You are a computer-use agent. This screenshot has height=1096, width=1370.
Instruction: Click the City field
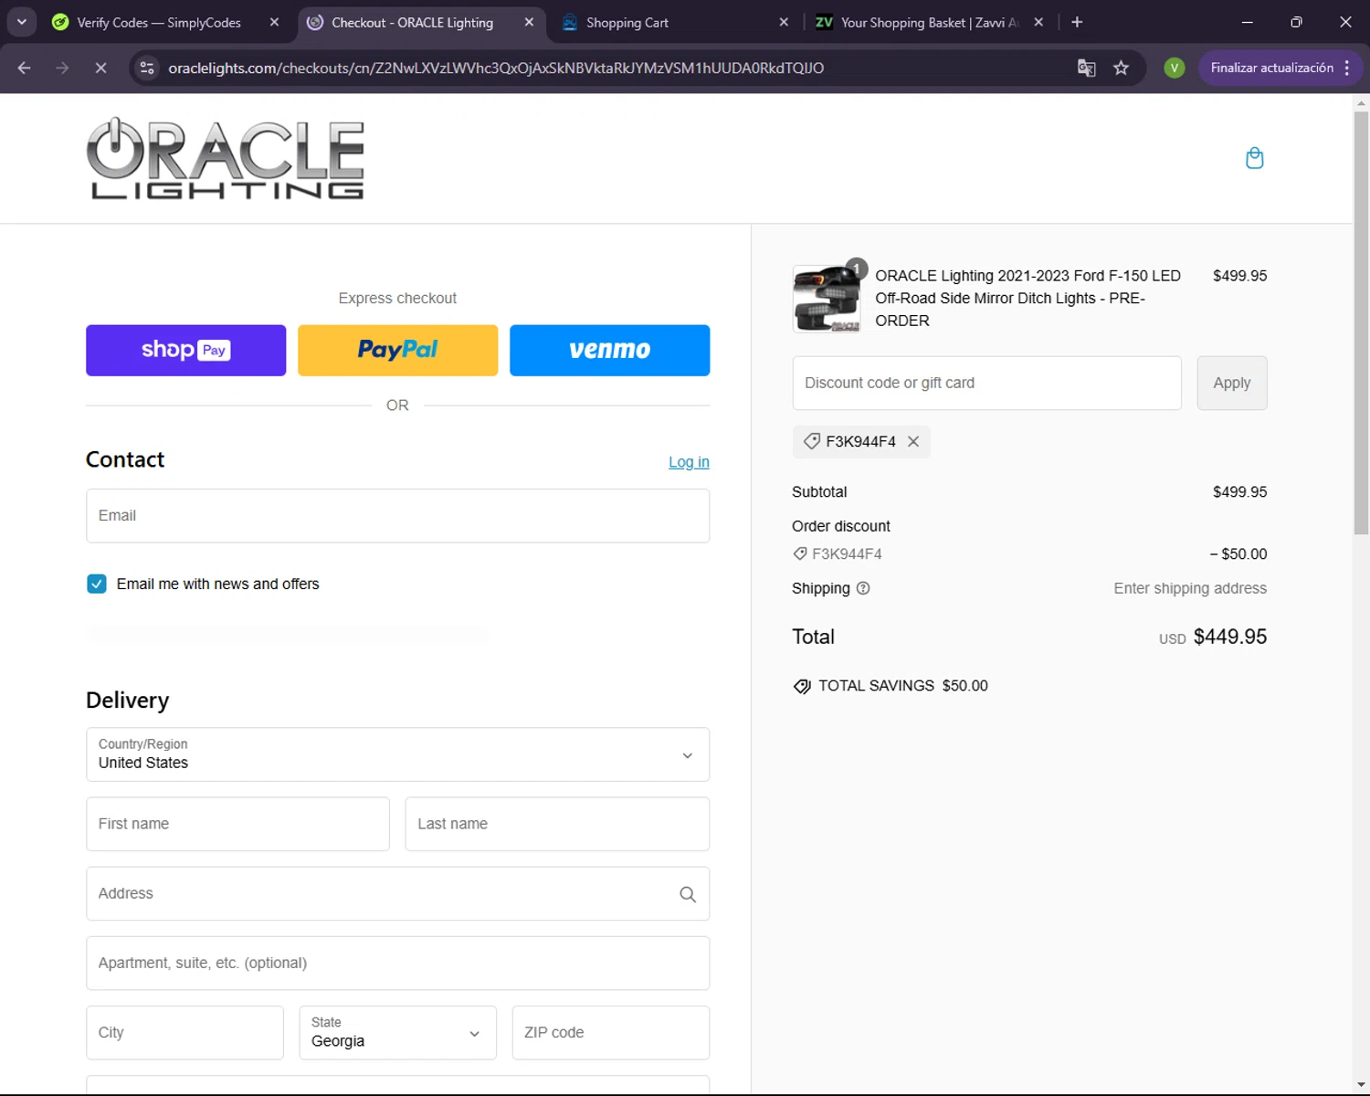tap(184, 1033)
